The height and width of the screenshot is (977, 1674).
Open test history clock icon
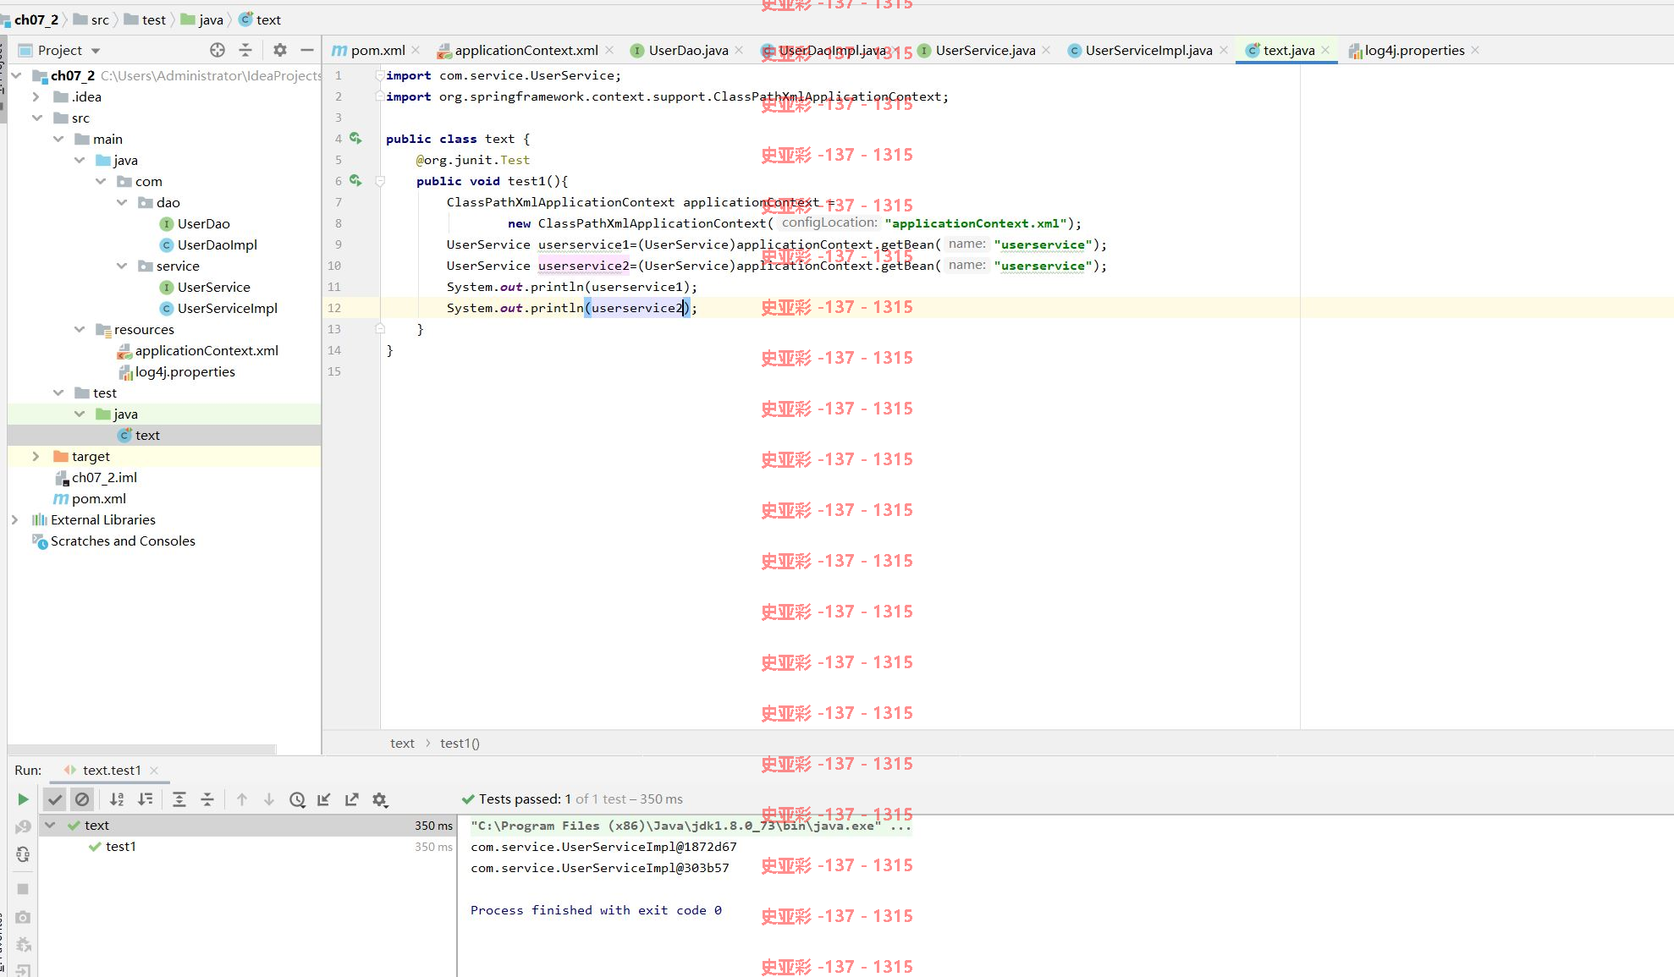pyautogui.click(x=297, y=799)
